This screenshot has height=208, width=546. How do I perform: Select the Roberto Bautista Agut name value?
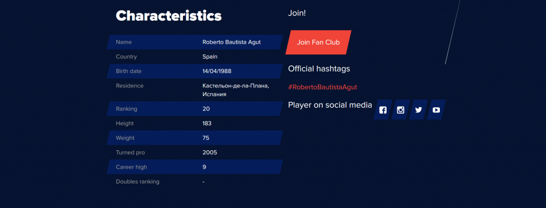[x=231, y=42]
